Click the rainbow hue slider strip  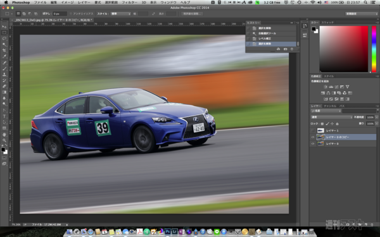click(374, 49)
